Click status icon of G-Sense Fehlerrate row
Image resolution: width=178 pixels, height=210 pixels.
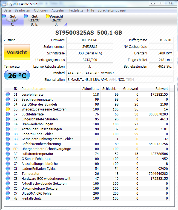(x=8, y=159)
